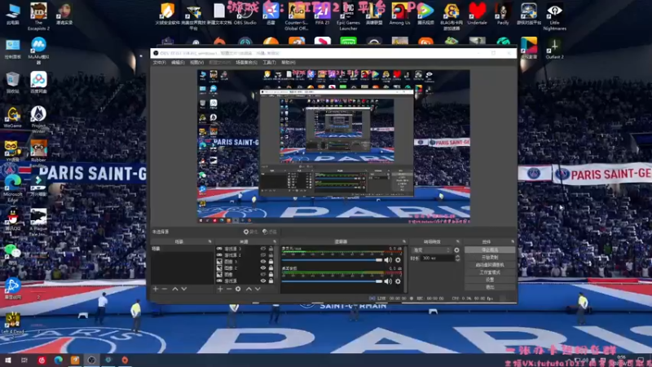Move scene down in Scenes panel
This screenshot has width=652, height=367.
pos(184,289)
